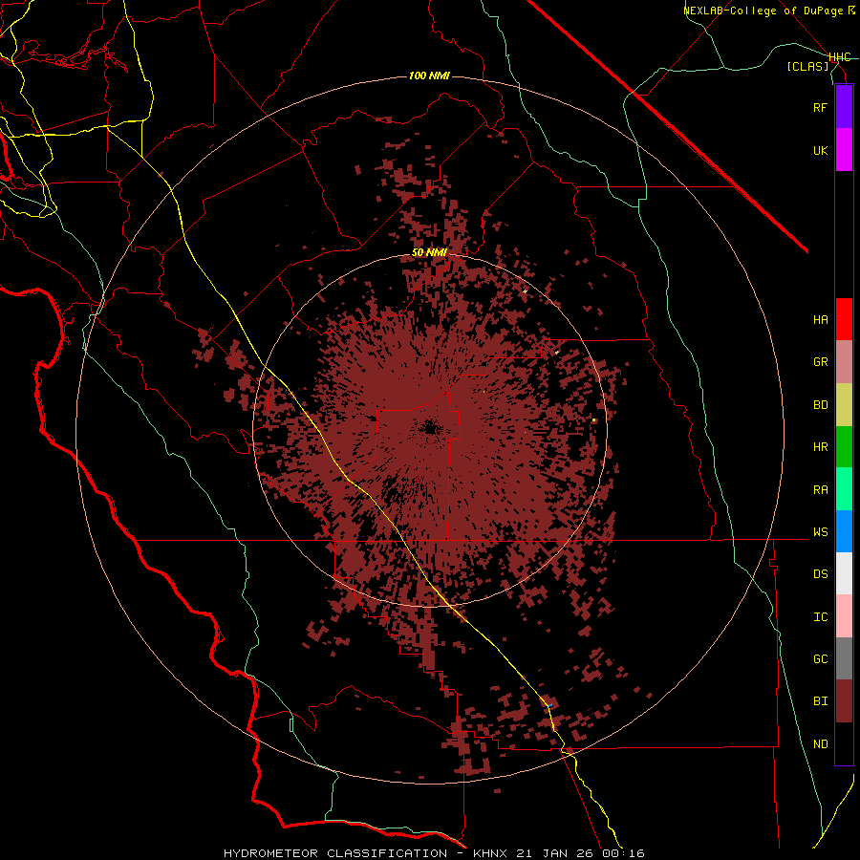860x860 pixels.
Task: Click the HA legend label
Action: click(x=821, y=319)
